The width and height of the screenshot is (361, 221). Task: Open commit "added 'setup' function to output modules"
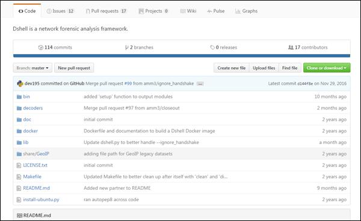pyautogui.click(x=128, y=97)
